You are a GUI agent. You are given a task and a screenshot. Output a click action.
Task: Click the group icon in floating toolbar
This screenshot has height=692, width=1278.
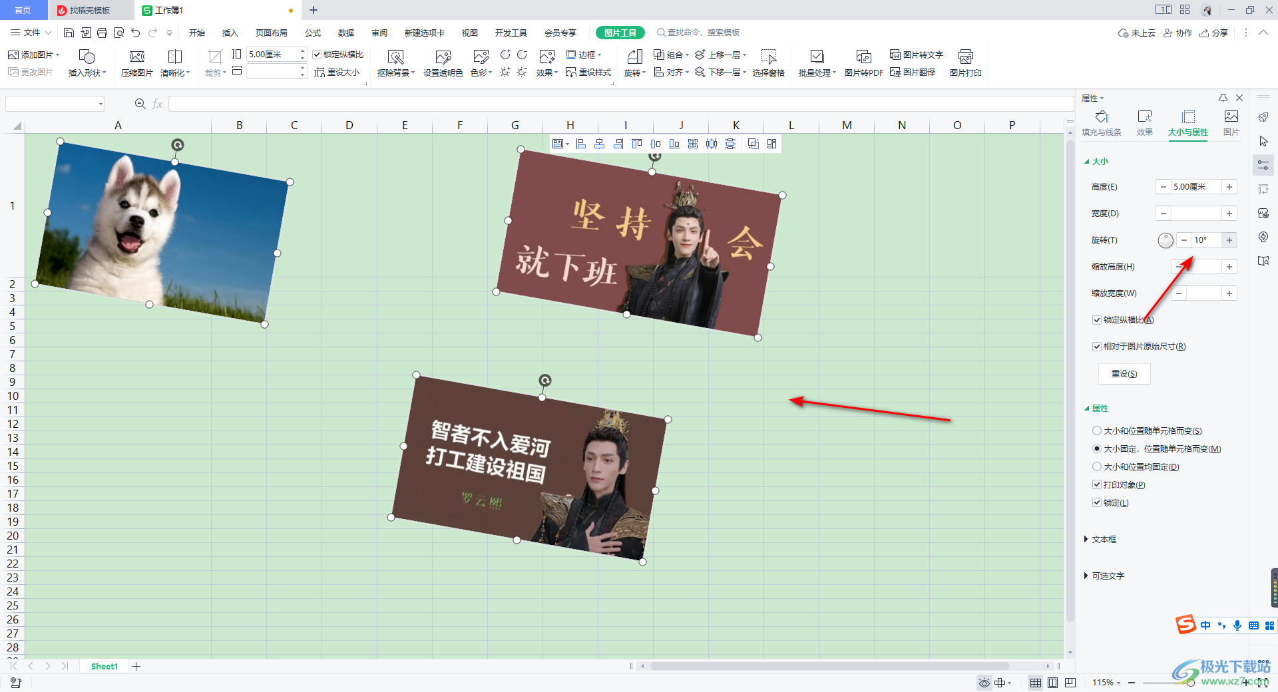[753, 144]
